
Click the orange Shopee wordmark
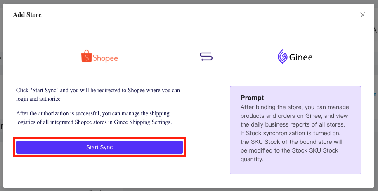[x=105, y=58]
